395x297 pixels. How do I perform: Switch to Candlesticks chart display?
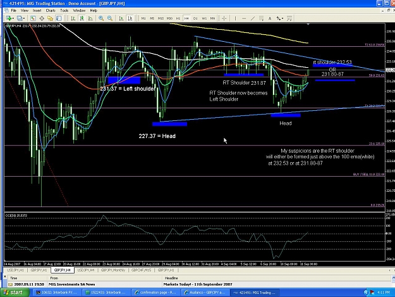[x=82, y=18]
